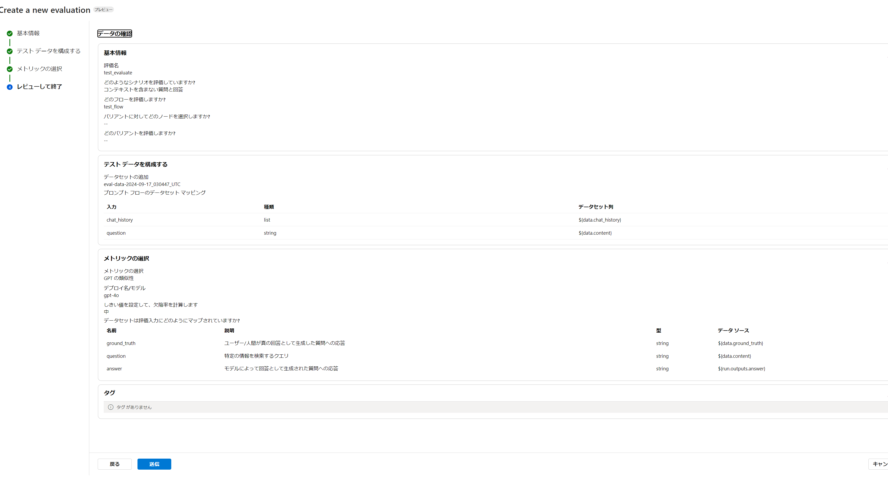Viewport: 888px width, 478px height.
Task: Jump to メトリックの選択 step label
Action: point(40,69)
